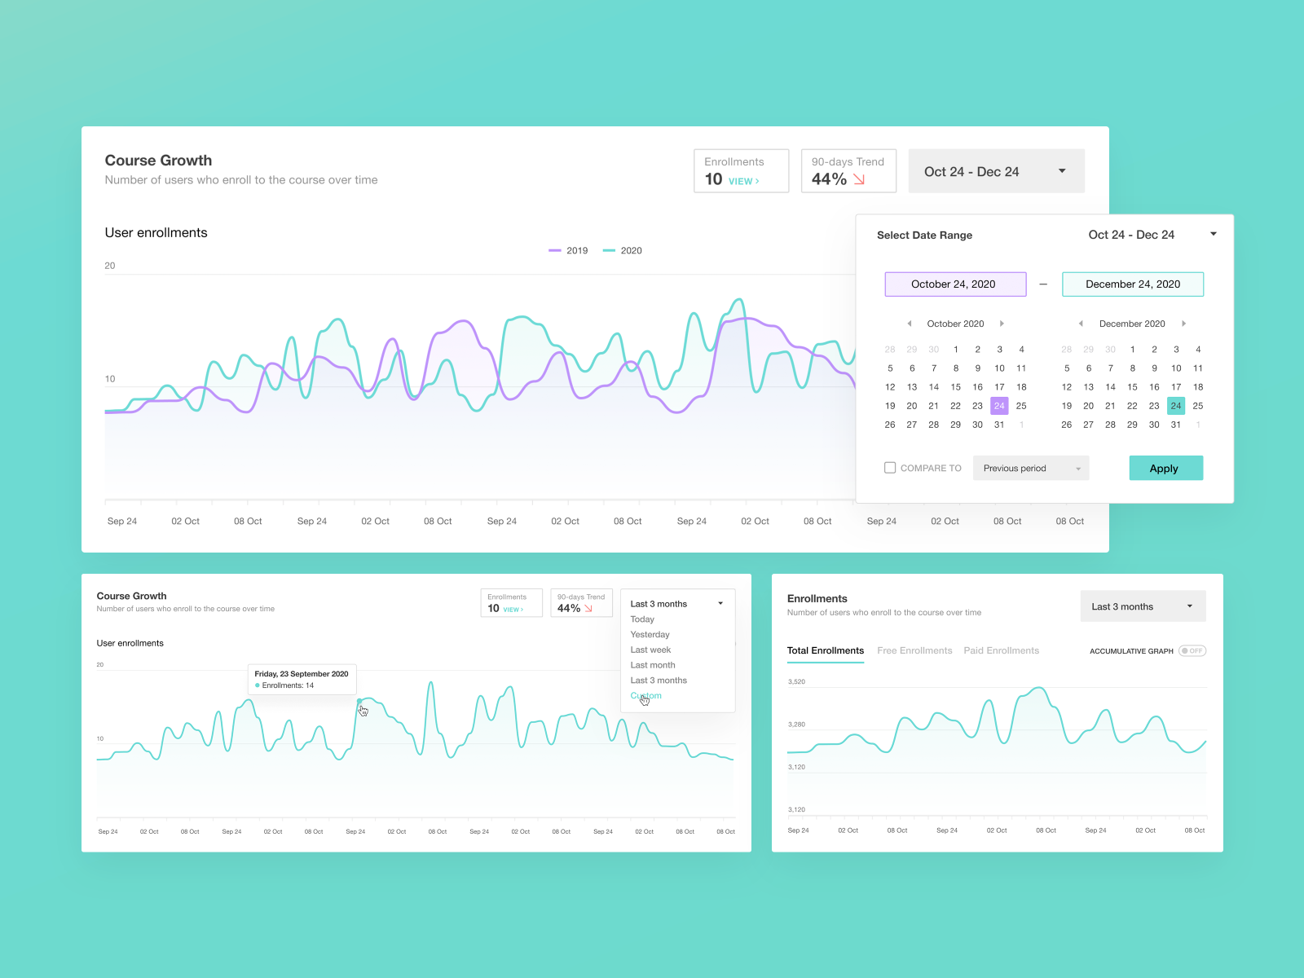Image resolution: width=1304 pixels, height=978 pixels.
Task: Click next month arrow on December 2020 calendar
Action: tap(1184, 324)
